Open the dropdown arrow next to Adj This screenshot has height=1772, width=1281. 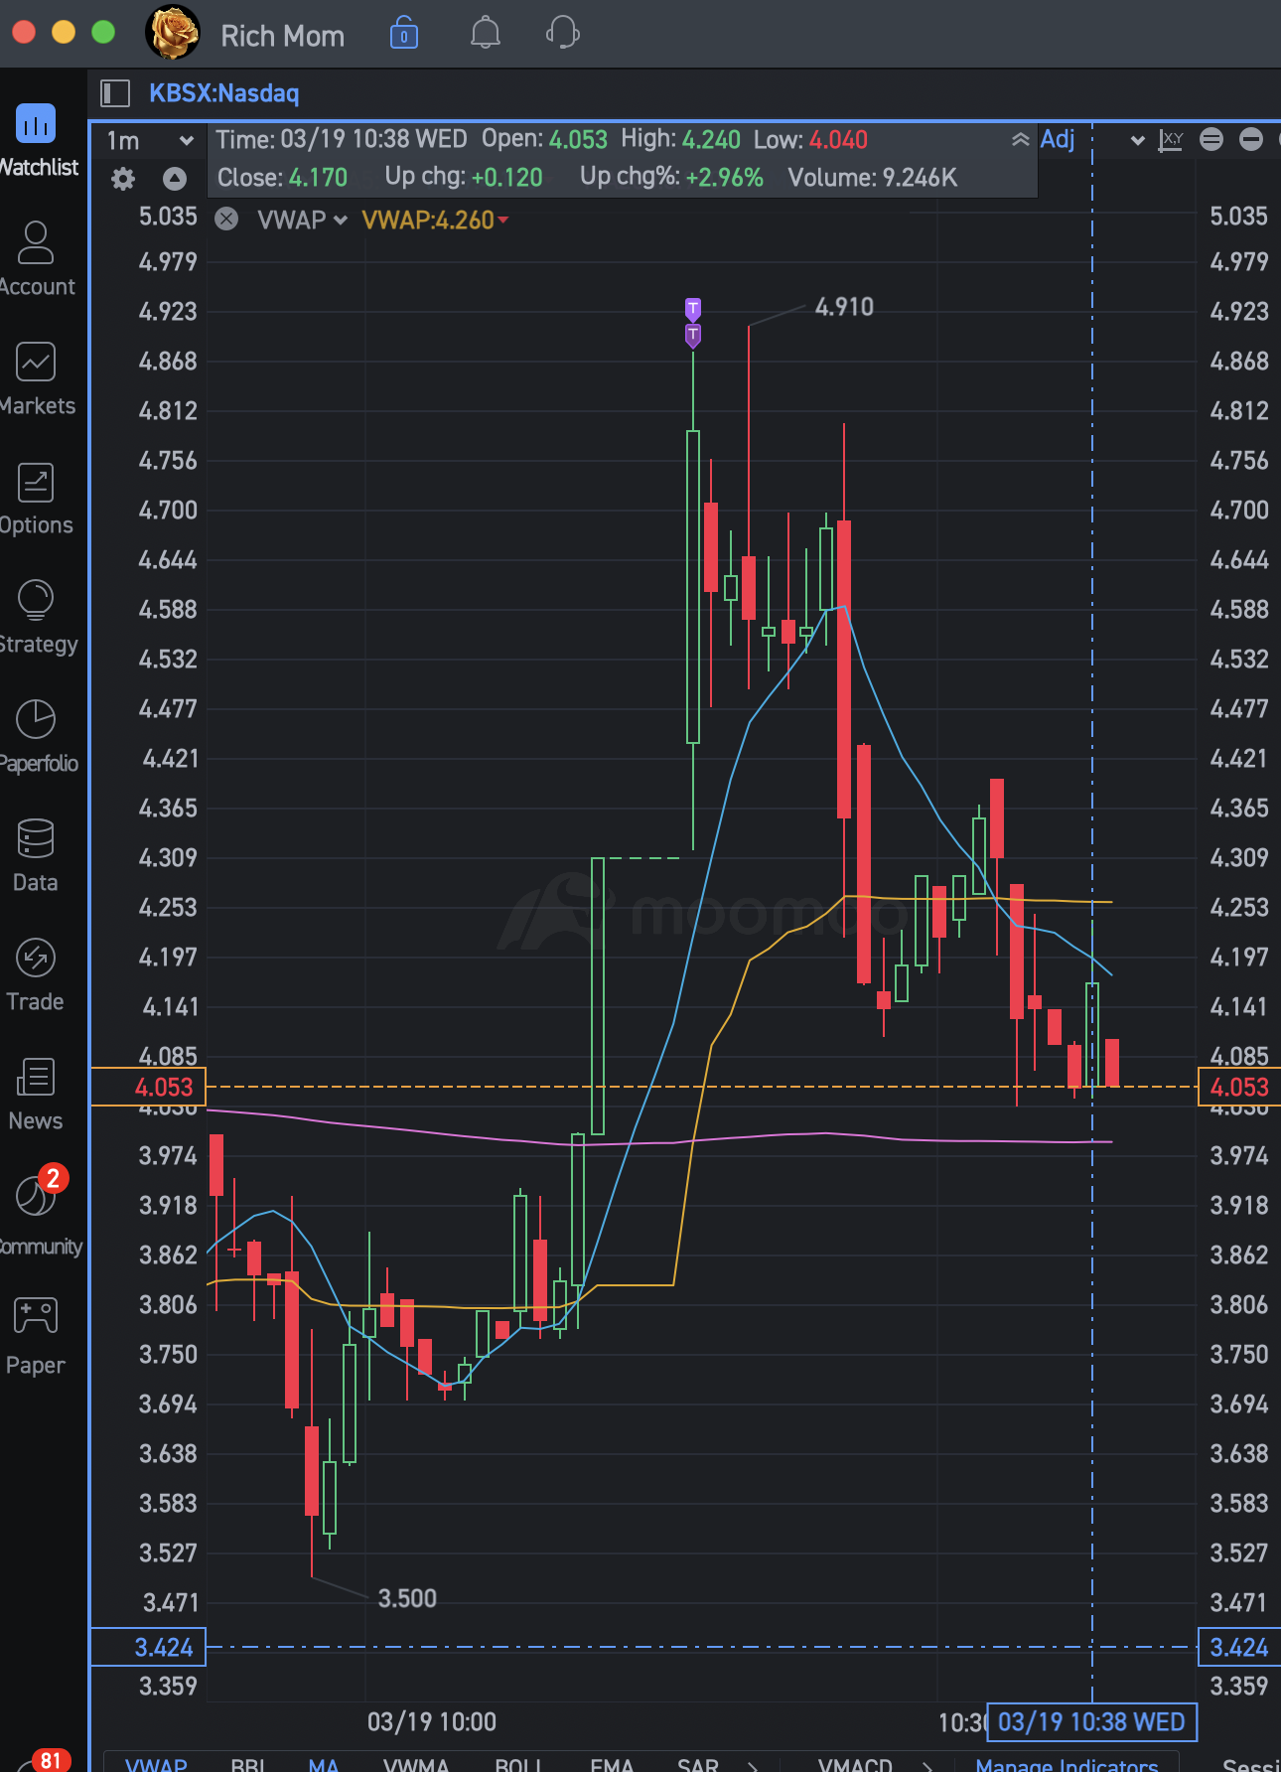(1138, 140)
